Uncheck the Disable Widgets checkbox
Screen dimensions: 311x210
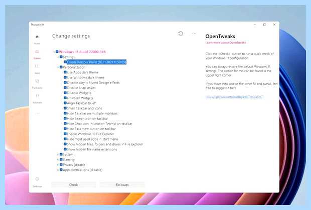(x=65, y=92)
